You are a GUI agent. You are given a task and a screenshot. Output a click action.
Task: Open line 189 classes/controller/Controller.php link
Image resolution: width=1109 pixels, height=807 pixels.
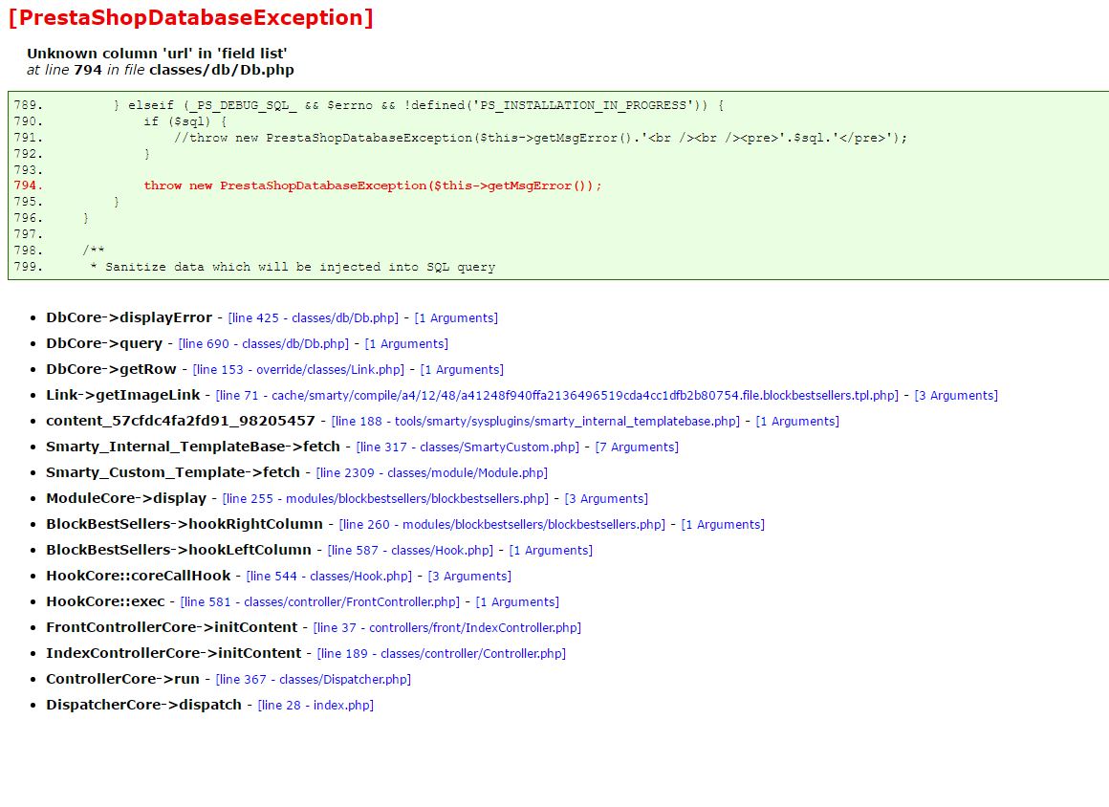[442, 653]
